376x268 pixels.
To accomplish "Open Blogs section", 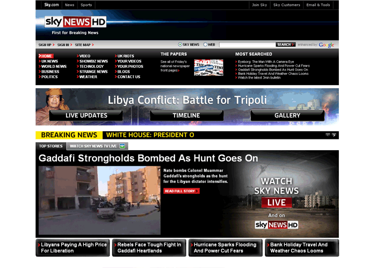I will pos(122,72).
